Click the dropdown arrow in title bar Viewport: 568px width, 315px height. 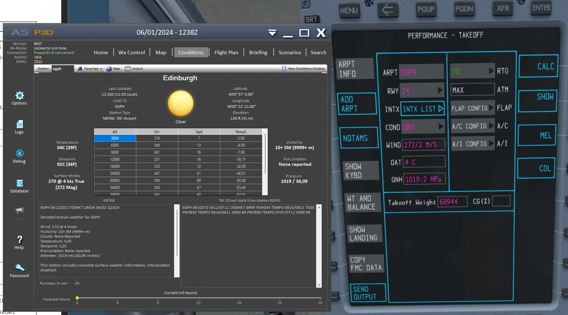point(272,33)
